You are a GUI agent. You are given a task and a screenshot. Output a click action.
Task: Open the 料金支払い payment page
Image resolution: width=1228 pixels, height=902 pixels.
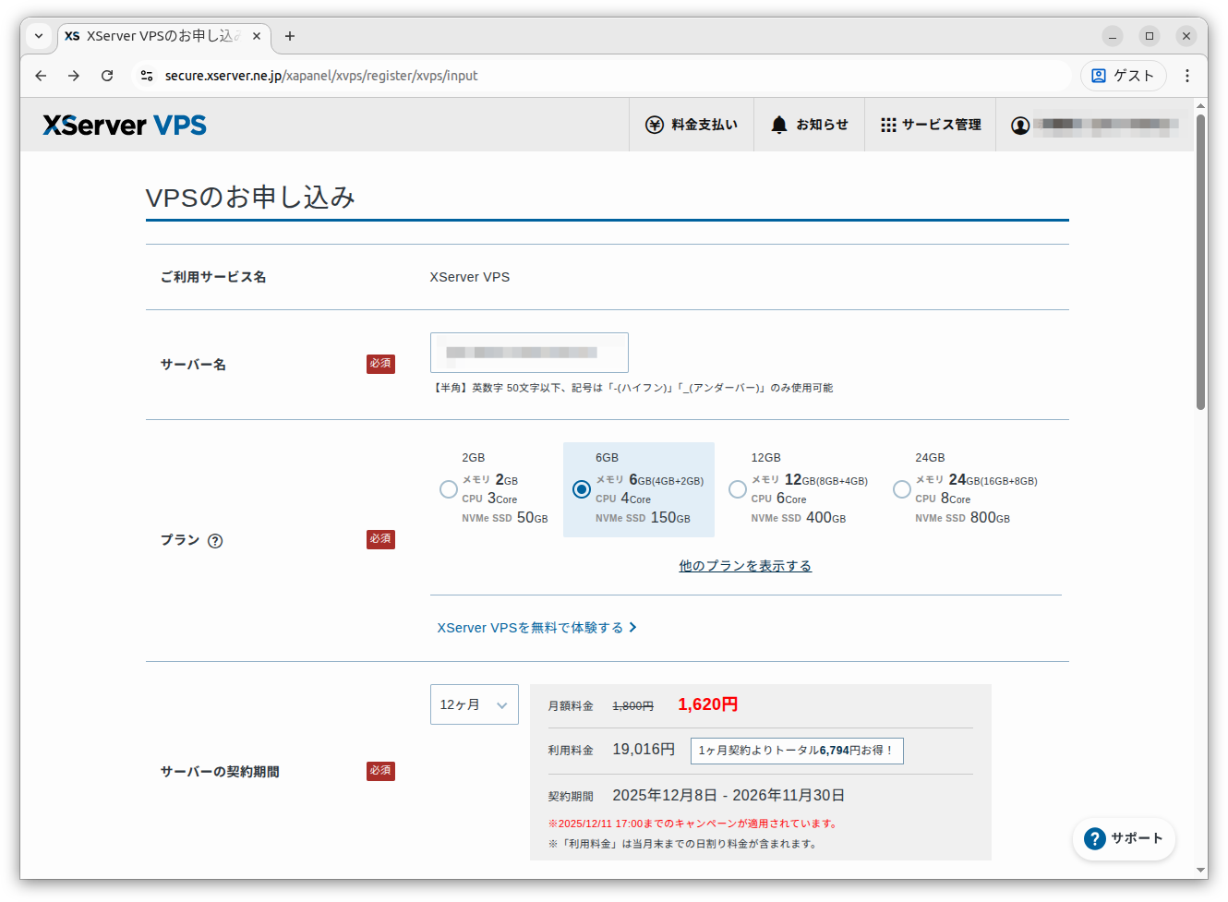coord(692,124)
